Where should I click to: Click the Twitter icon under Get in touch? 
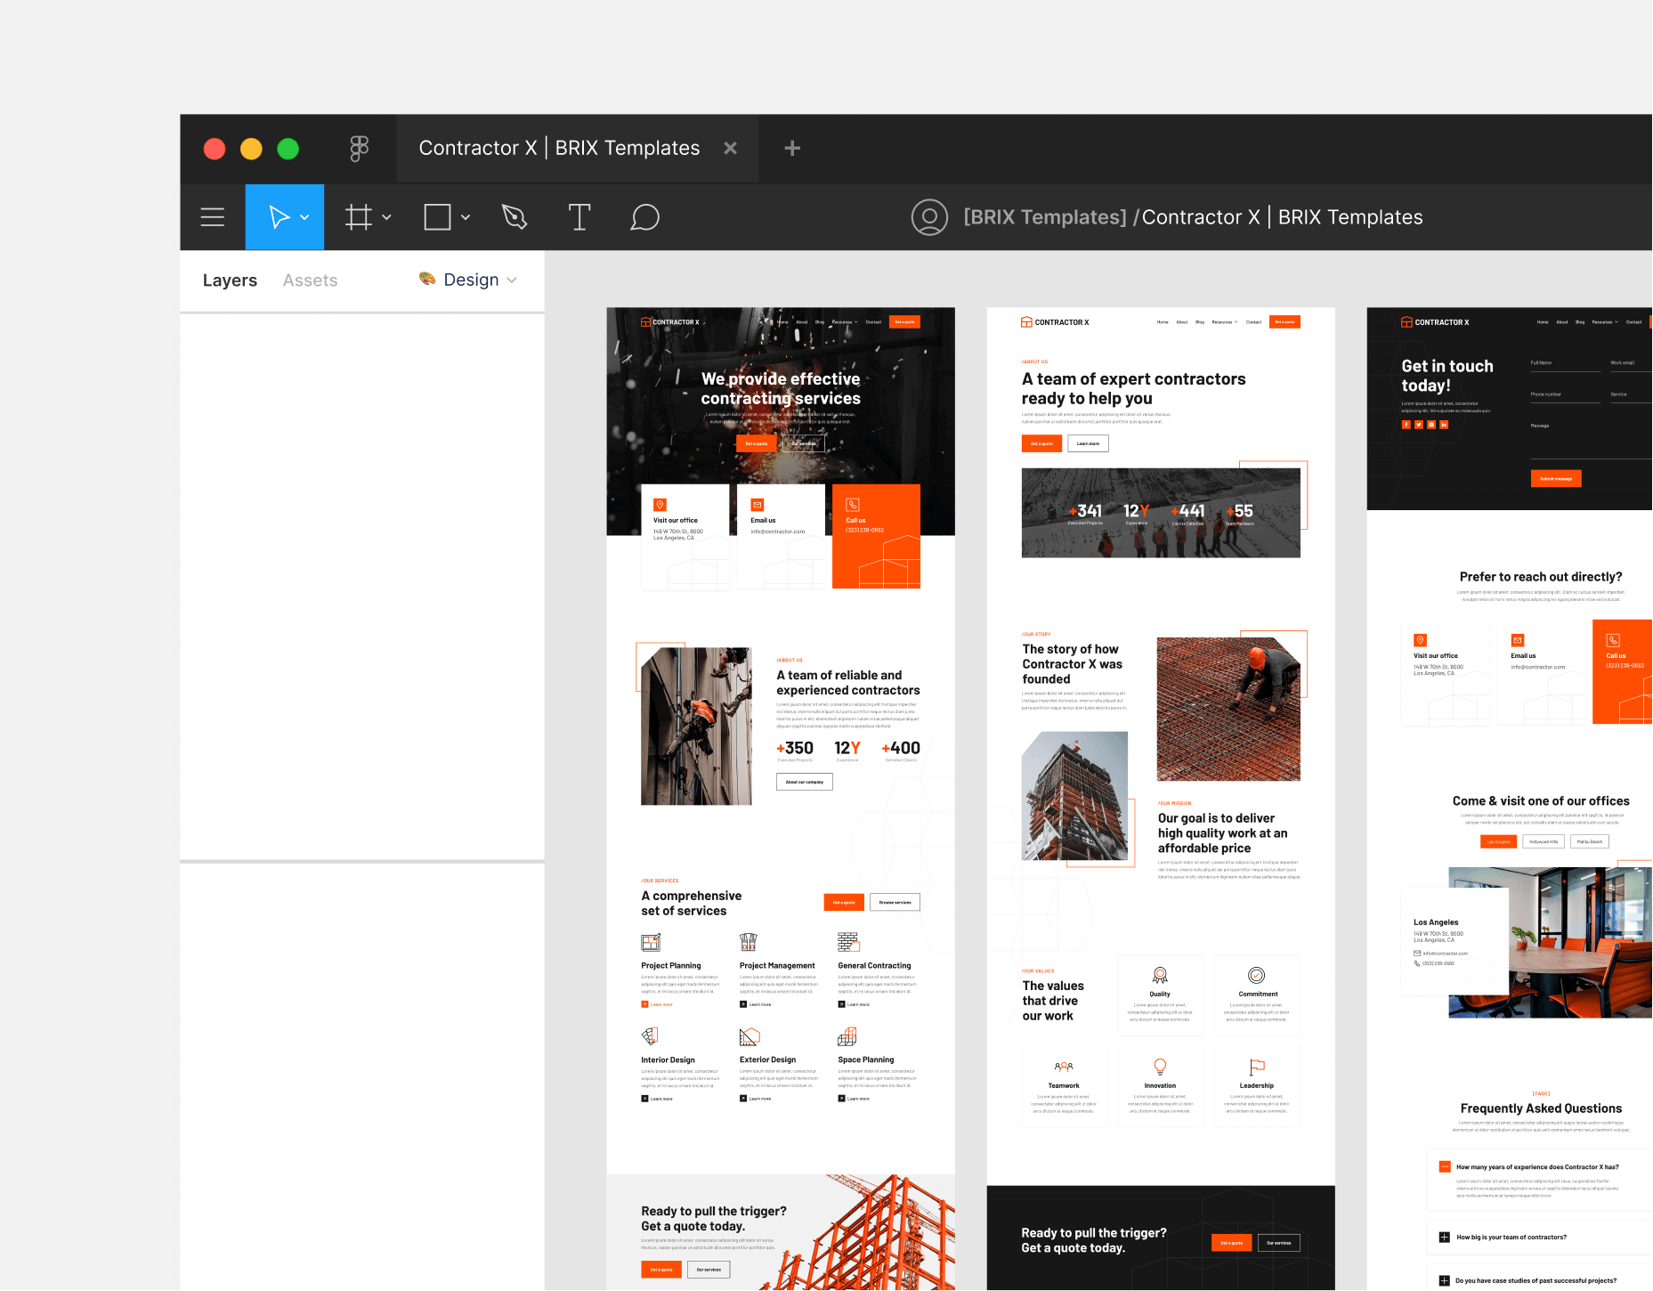coord(1419,425)
